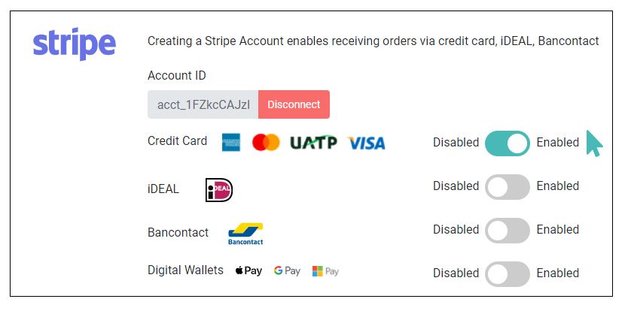
Task: Click the Apple Pay icon
Action: click(248, 271)
